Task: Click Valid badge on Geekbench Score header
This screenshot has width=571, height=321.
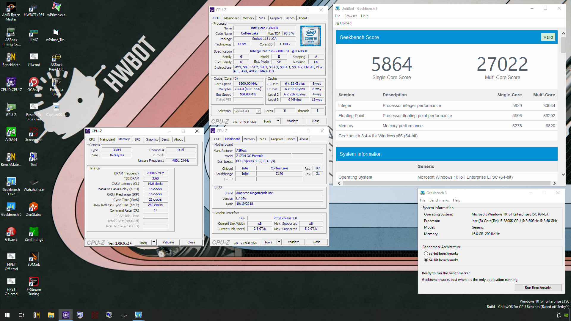Action: coord(548,37)
